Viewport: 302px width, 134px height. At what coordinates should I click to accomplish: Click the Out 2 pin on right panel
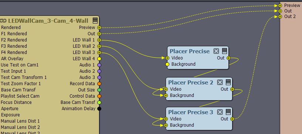point(280,17)
